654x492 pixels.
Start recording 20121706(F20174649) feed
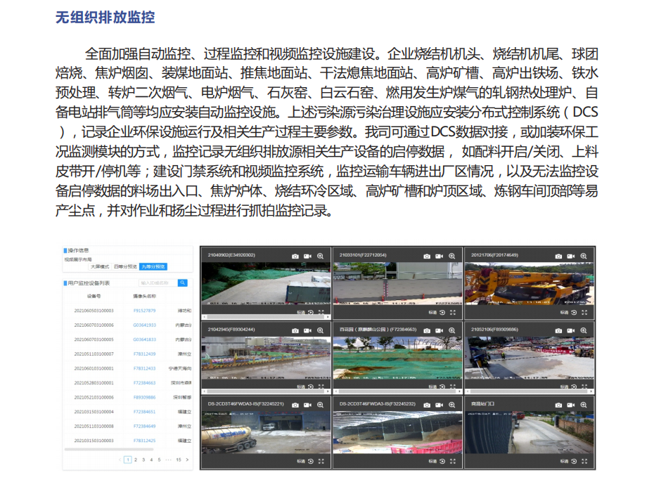571,256
